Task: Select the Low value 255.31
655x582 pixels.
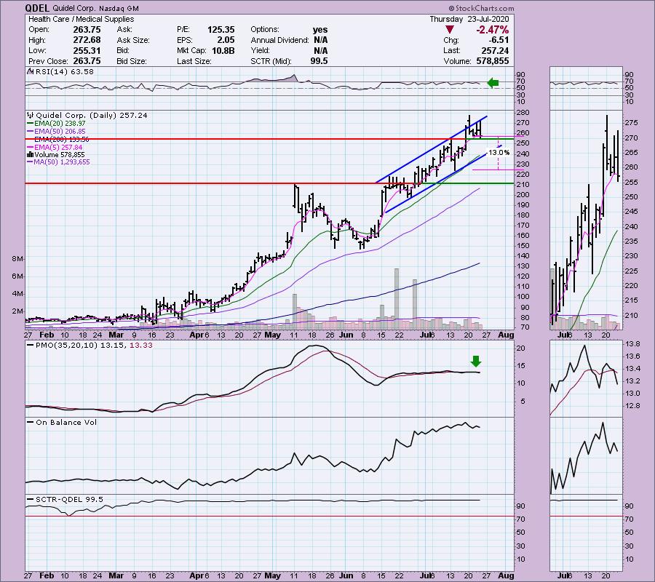Action: click(x=87, y=50)
